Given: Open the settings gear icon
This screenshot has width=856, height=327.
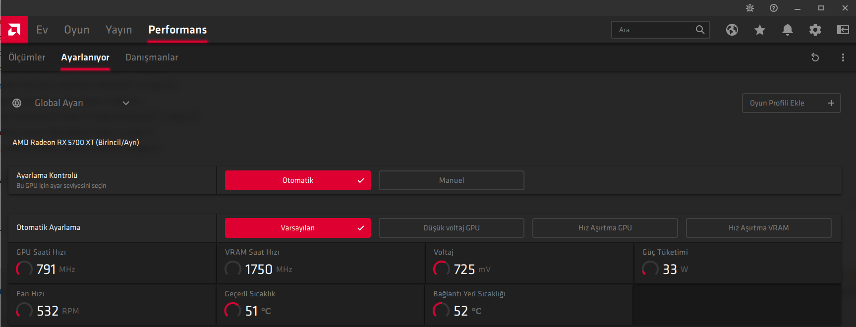Looking at the screenshot, I should click(x=815, y=30).
